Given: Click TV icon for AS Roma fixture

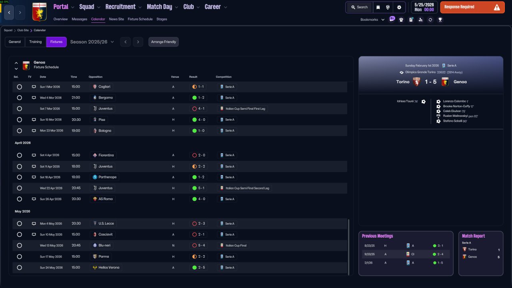Looking at the screenshot, I should tap(34, 199).
